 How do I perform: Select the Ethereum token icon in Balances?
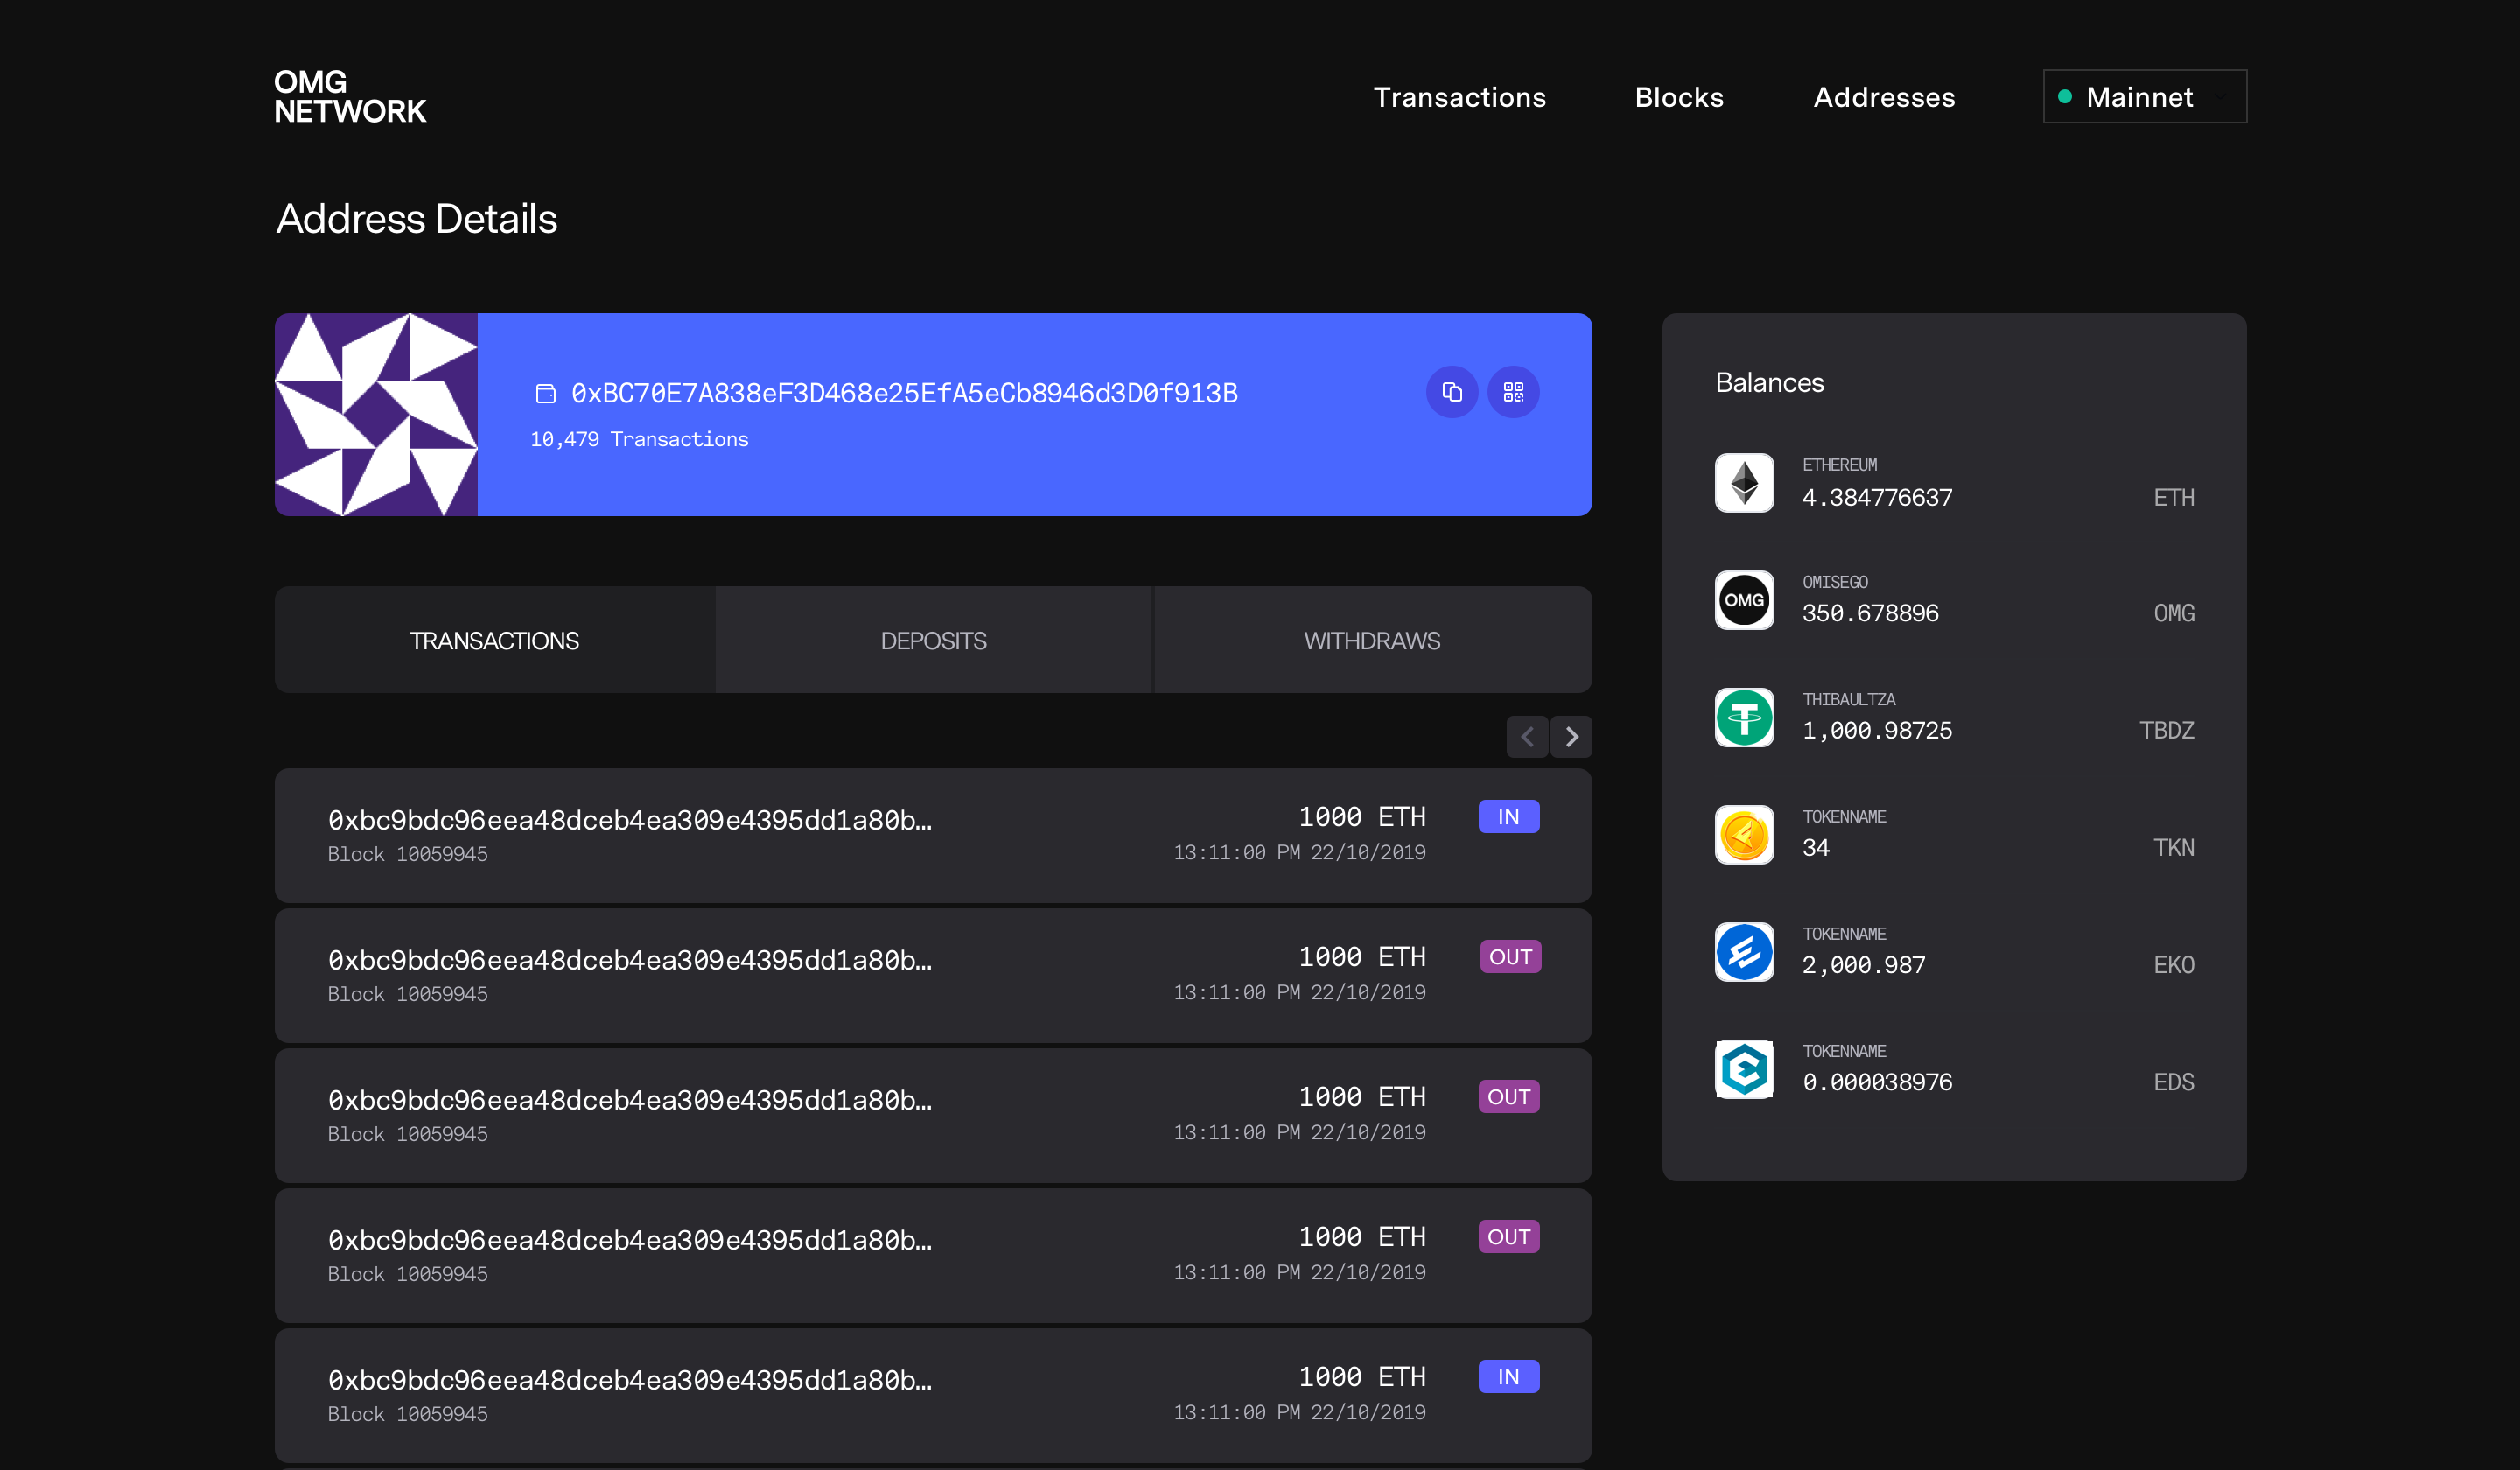point(1744,483)
